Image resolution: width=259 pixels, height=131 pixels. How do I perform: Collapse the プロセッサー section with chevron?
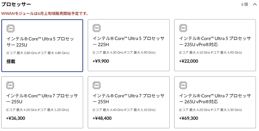[255, 5]
